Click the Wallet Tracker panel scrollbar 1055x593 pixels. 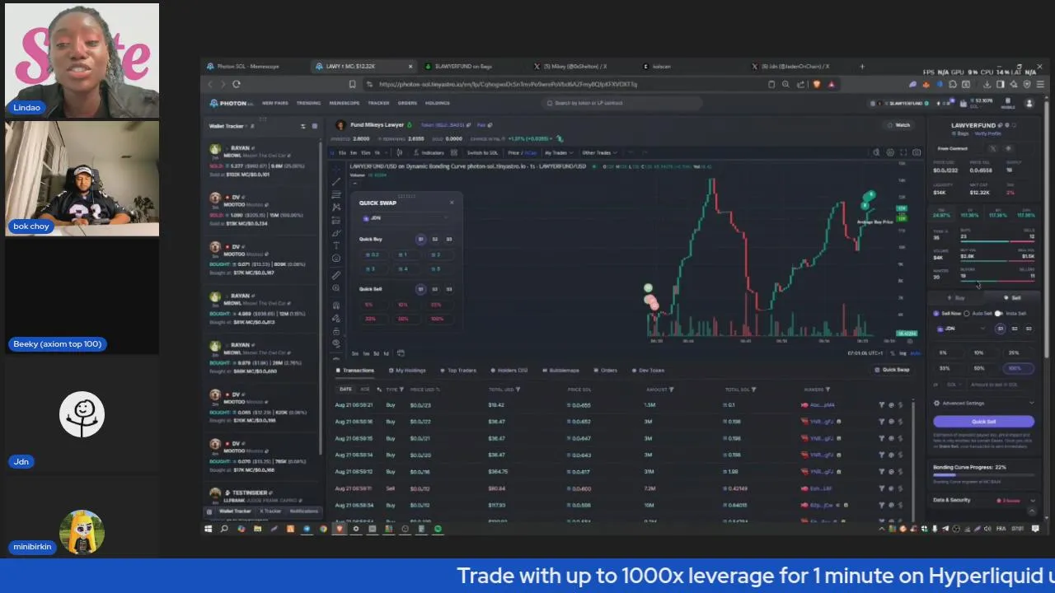click(321, 296)
